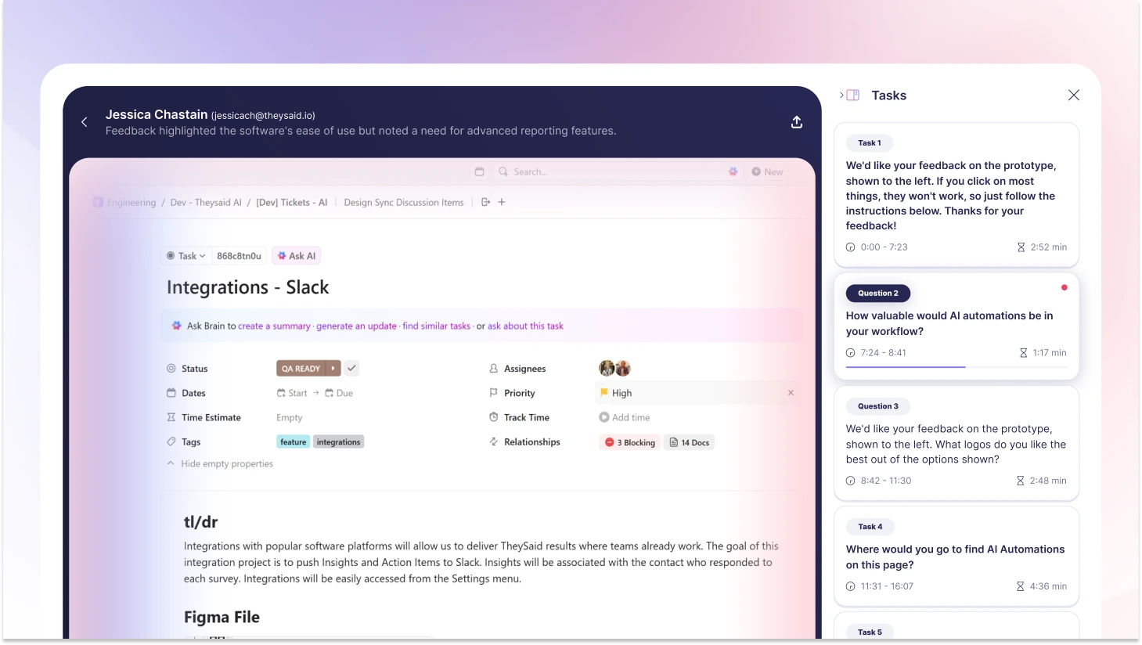This screenshot has width=1142, height=645.
Task: Click the tl/dr heading
Action: click(x=200, y=522)
